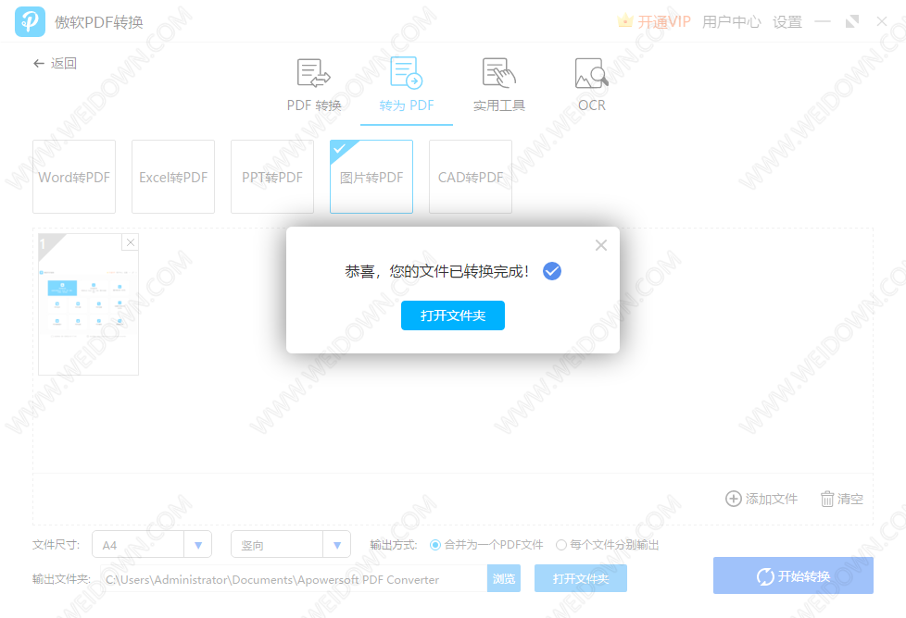This screenshot has height=618, width=906.
Task: Minimize the application window
Action: [x=823, y=22]
